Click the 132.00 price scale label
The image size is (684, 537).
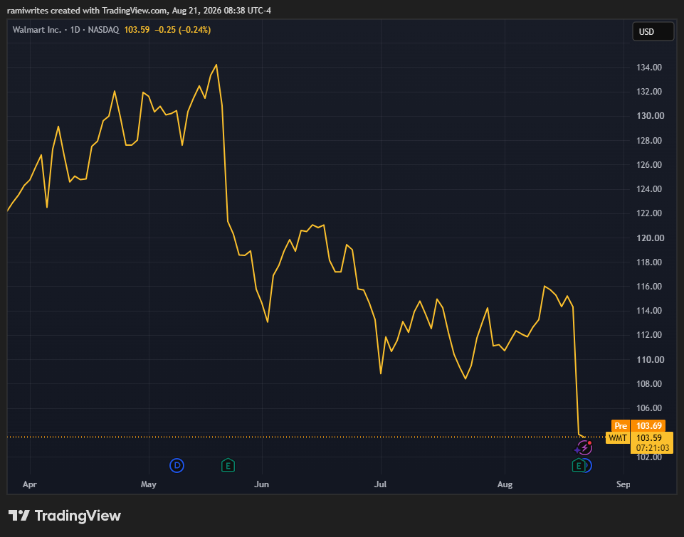pyautogui.click(x=648, y=92)
